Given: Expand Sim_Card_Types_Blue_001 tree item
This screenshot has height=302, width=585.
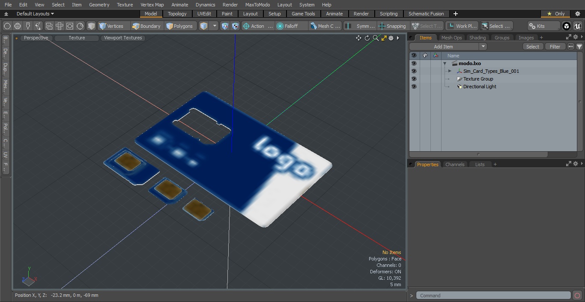Looking at the screenshot, I should click(450, 71).
